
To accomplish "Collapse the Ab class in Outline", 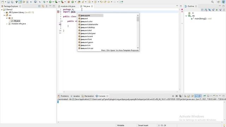I will (x=186, y=16).
